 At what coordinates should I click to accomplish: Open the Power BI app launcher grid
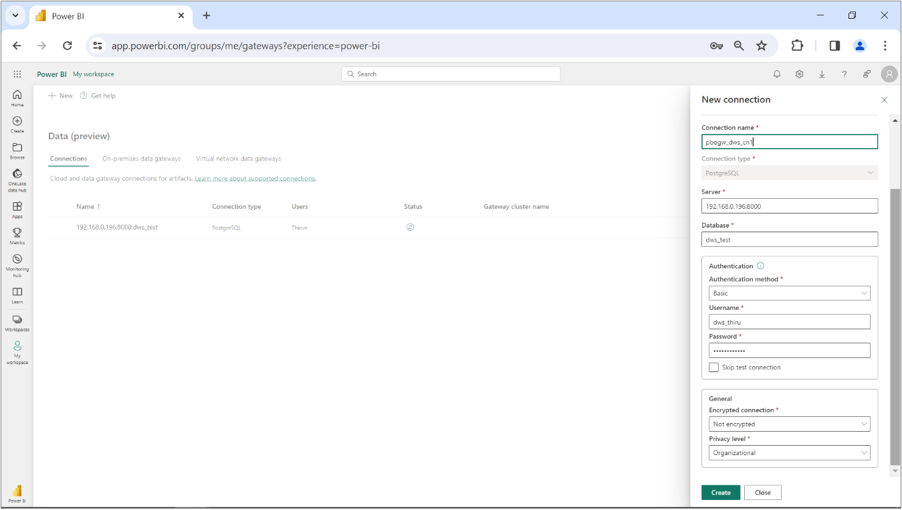(x=17, y=74)
